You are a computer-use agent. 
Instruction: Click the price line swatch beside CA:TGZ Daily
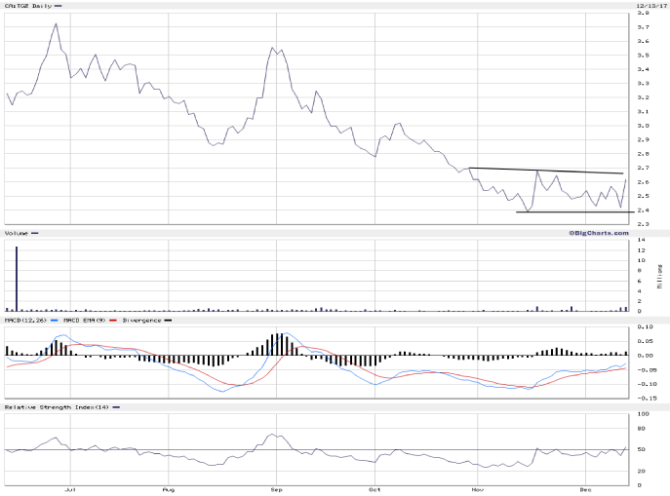pyautogui.click(x=58, y=6)
